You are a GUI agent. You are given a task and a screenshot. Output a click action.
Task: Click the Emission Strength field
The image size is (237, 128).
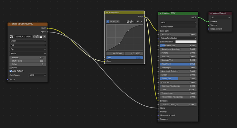pos(178,104)
